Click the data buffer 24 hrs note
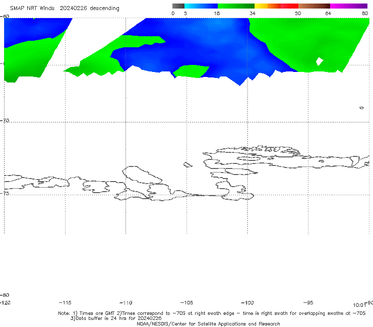 116,318
